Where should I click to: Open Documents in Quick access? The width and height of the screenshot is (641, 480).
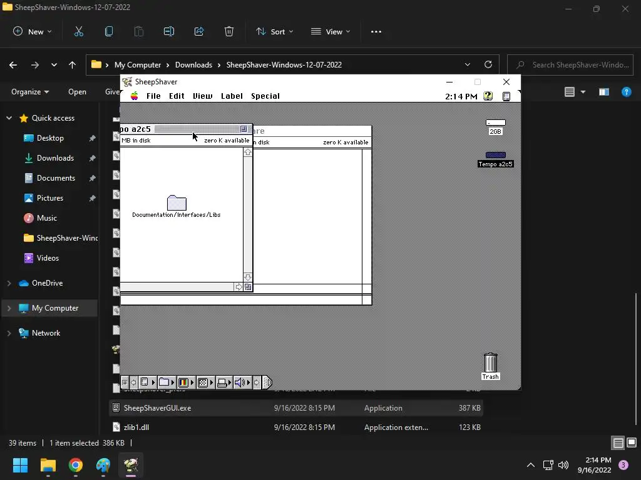(56, 178)
